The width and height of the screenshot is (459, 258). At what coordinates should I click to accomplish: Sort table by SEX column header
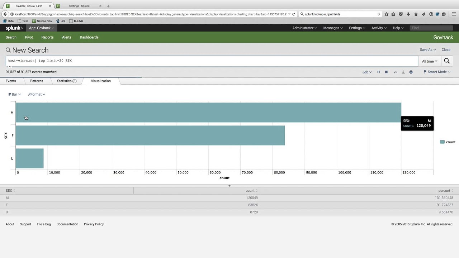point(10,191)
